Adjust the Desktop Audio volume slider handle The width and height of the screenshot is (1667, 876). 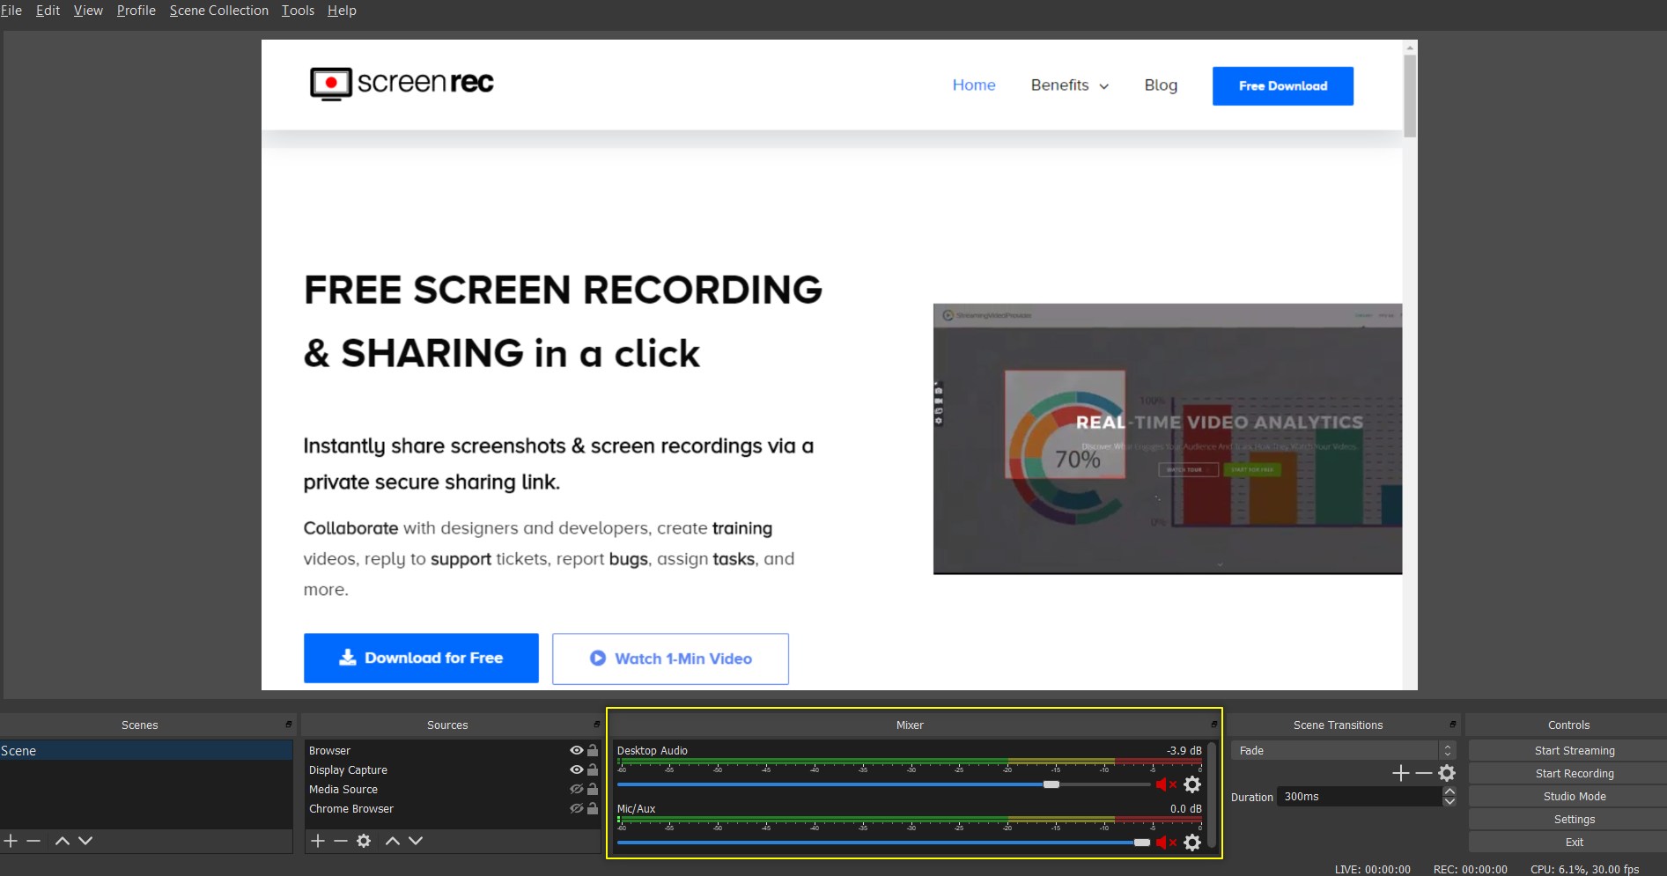[x=1051, y=784]
